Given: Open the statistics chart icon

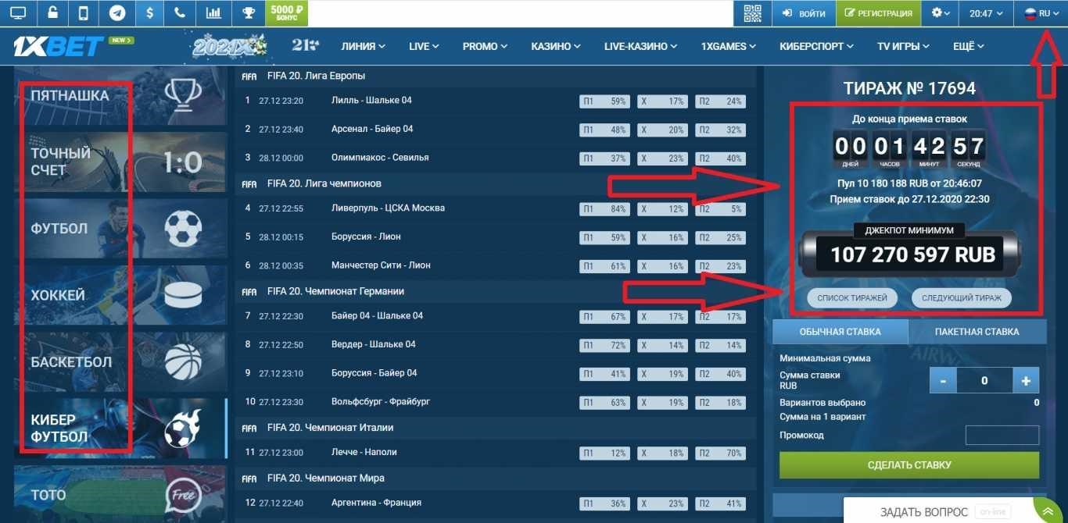Looking at the screenshot, I should (213, 13).
